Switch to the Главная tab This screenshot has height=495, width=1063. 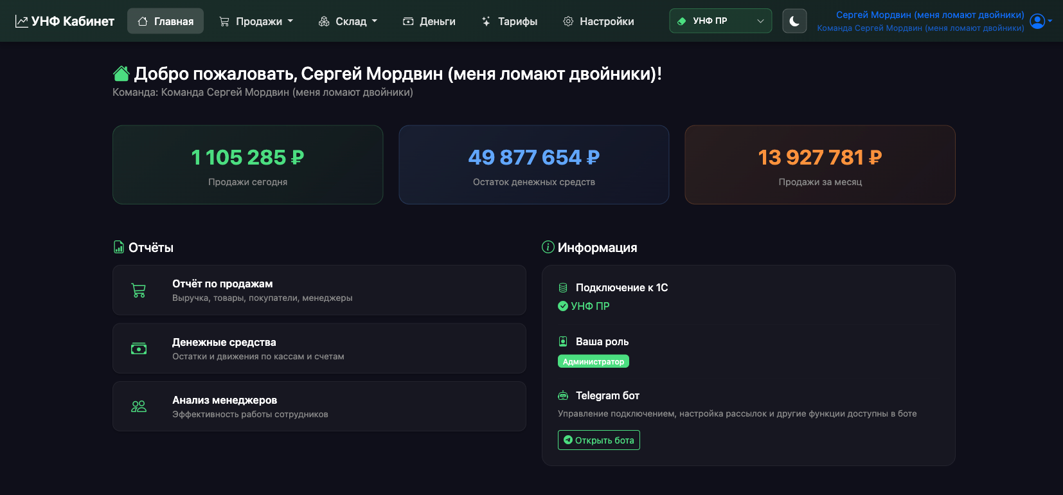click(165, 21)
